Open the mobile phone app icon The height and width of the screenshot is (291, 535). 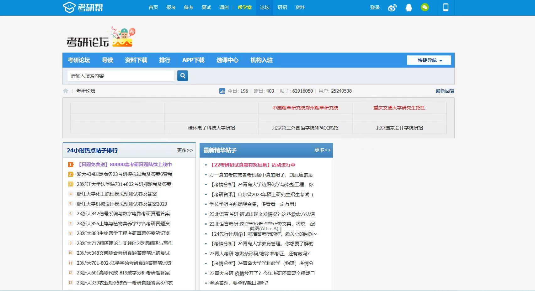(x=446, y=8)
